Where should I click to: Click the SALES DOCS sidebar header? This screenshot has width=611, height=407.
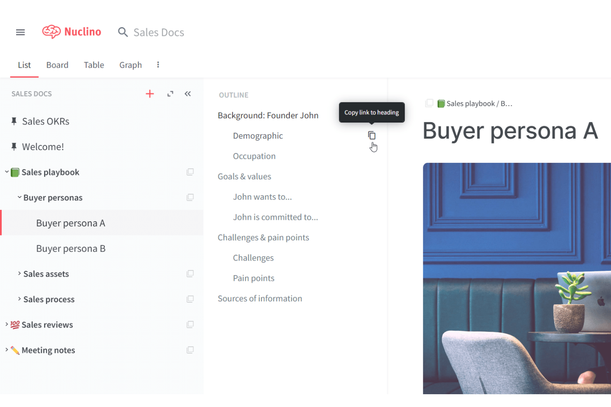[32, 94]
